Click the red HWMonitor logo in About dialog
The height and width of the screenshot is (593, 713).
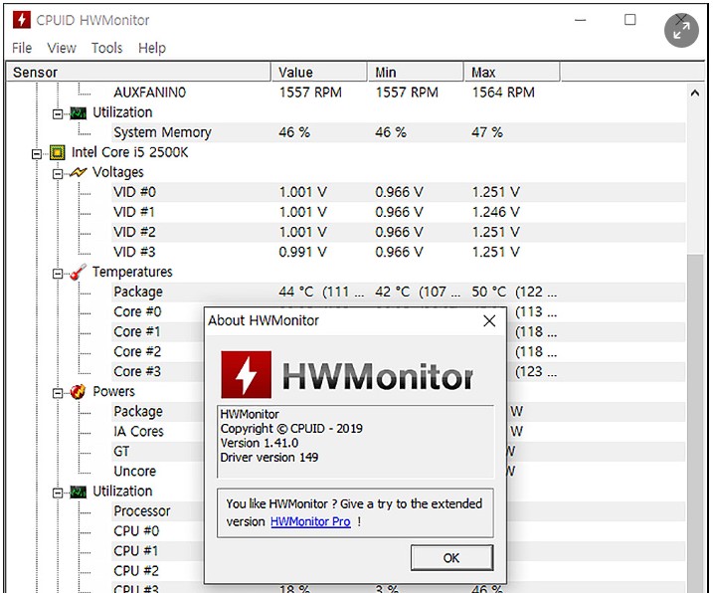coord(246,374)
